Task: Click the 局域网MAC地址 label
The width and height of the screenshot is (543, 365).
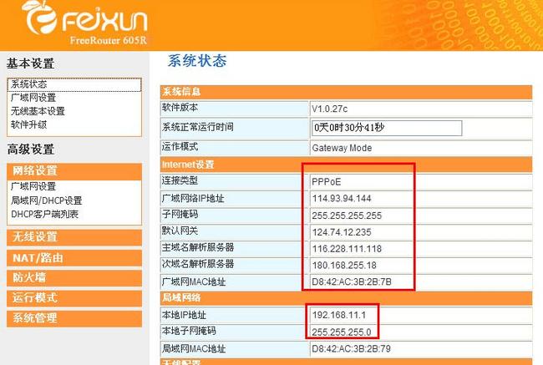Action: (194, 349)
